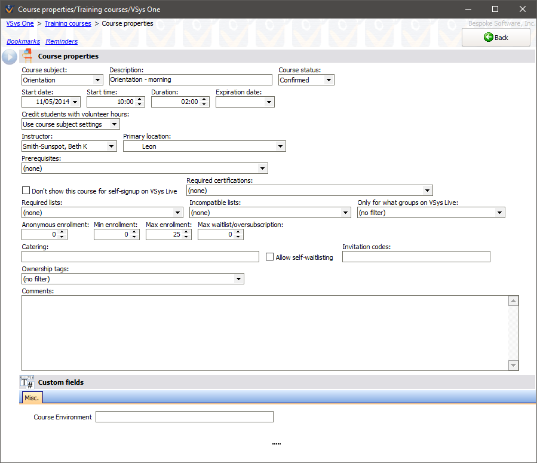Screen dimensions: 537x463
Task: Open the Bookmarks link
Action: 23,42
